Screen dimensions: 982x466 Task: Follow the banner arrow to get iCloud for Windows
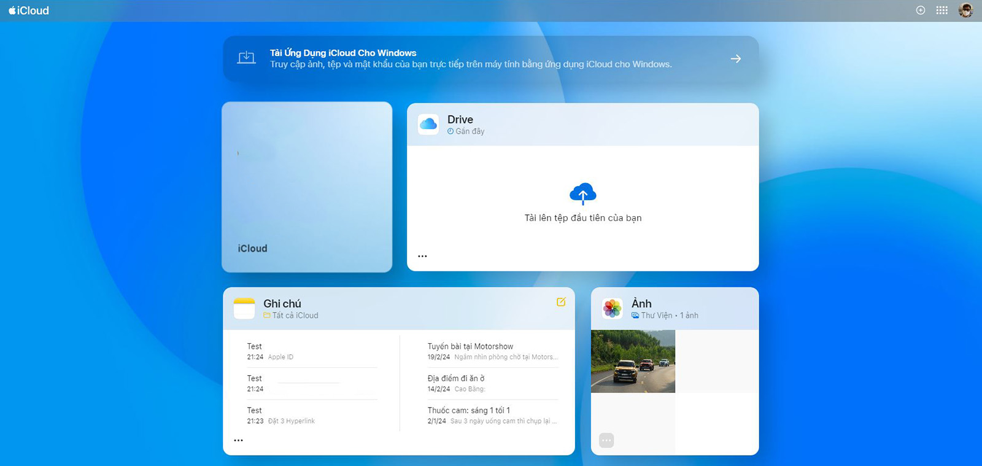click(735, 59)
